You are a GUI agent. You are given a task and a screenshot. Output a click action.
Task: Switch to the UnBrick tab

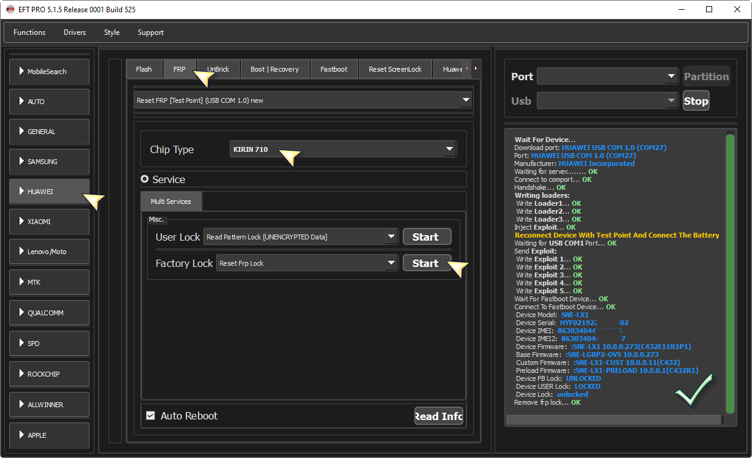click(x=218, y=69)
